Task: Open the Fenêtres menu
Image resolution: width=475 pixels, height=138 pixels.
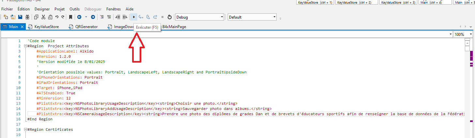Action: (113, 9)
